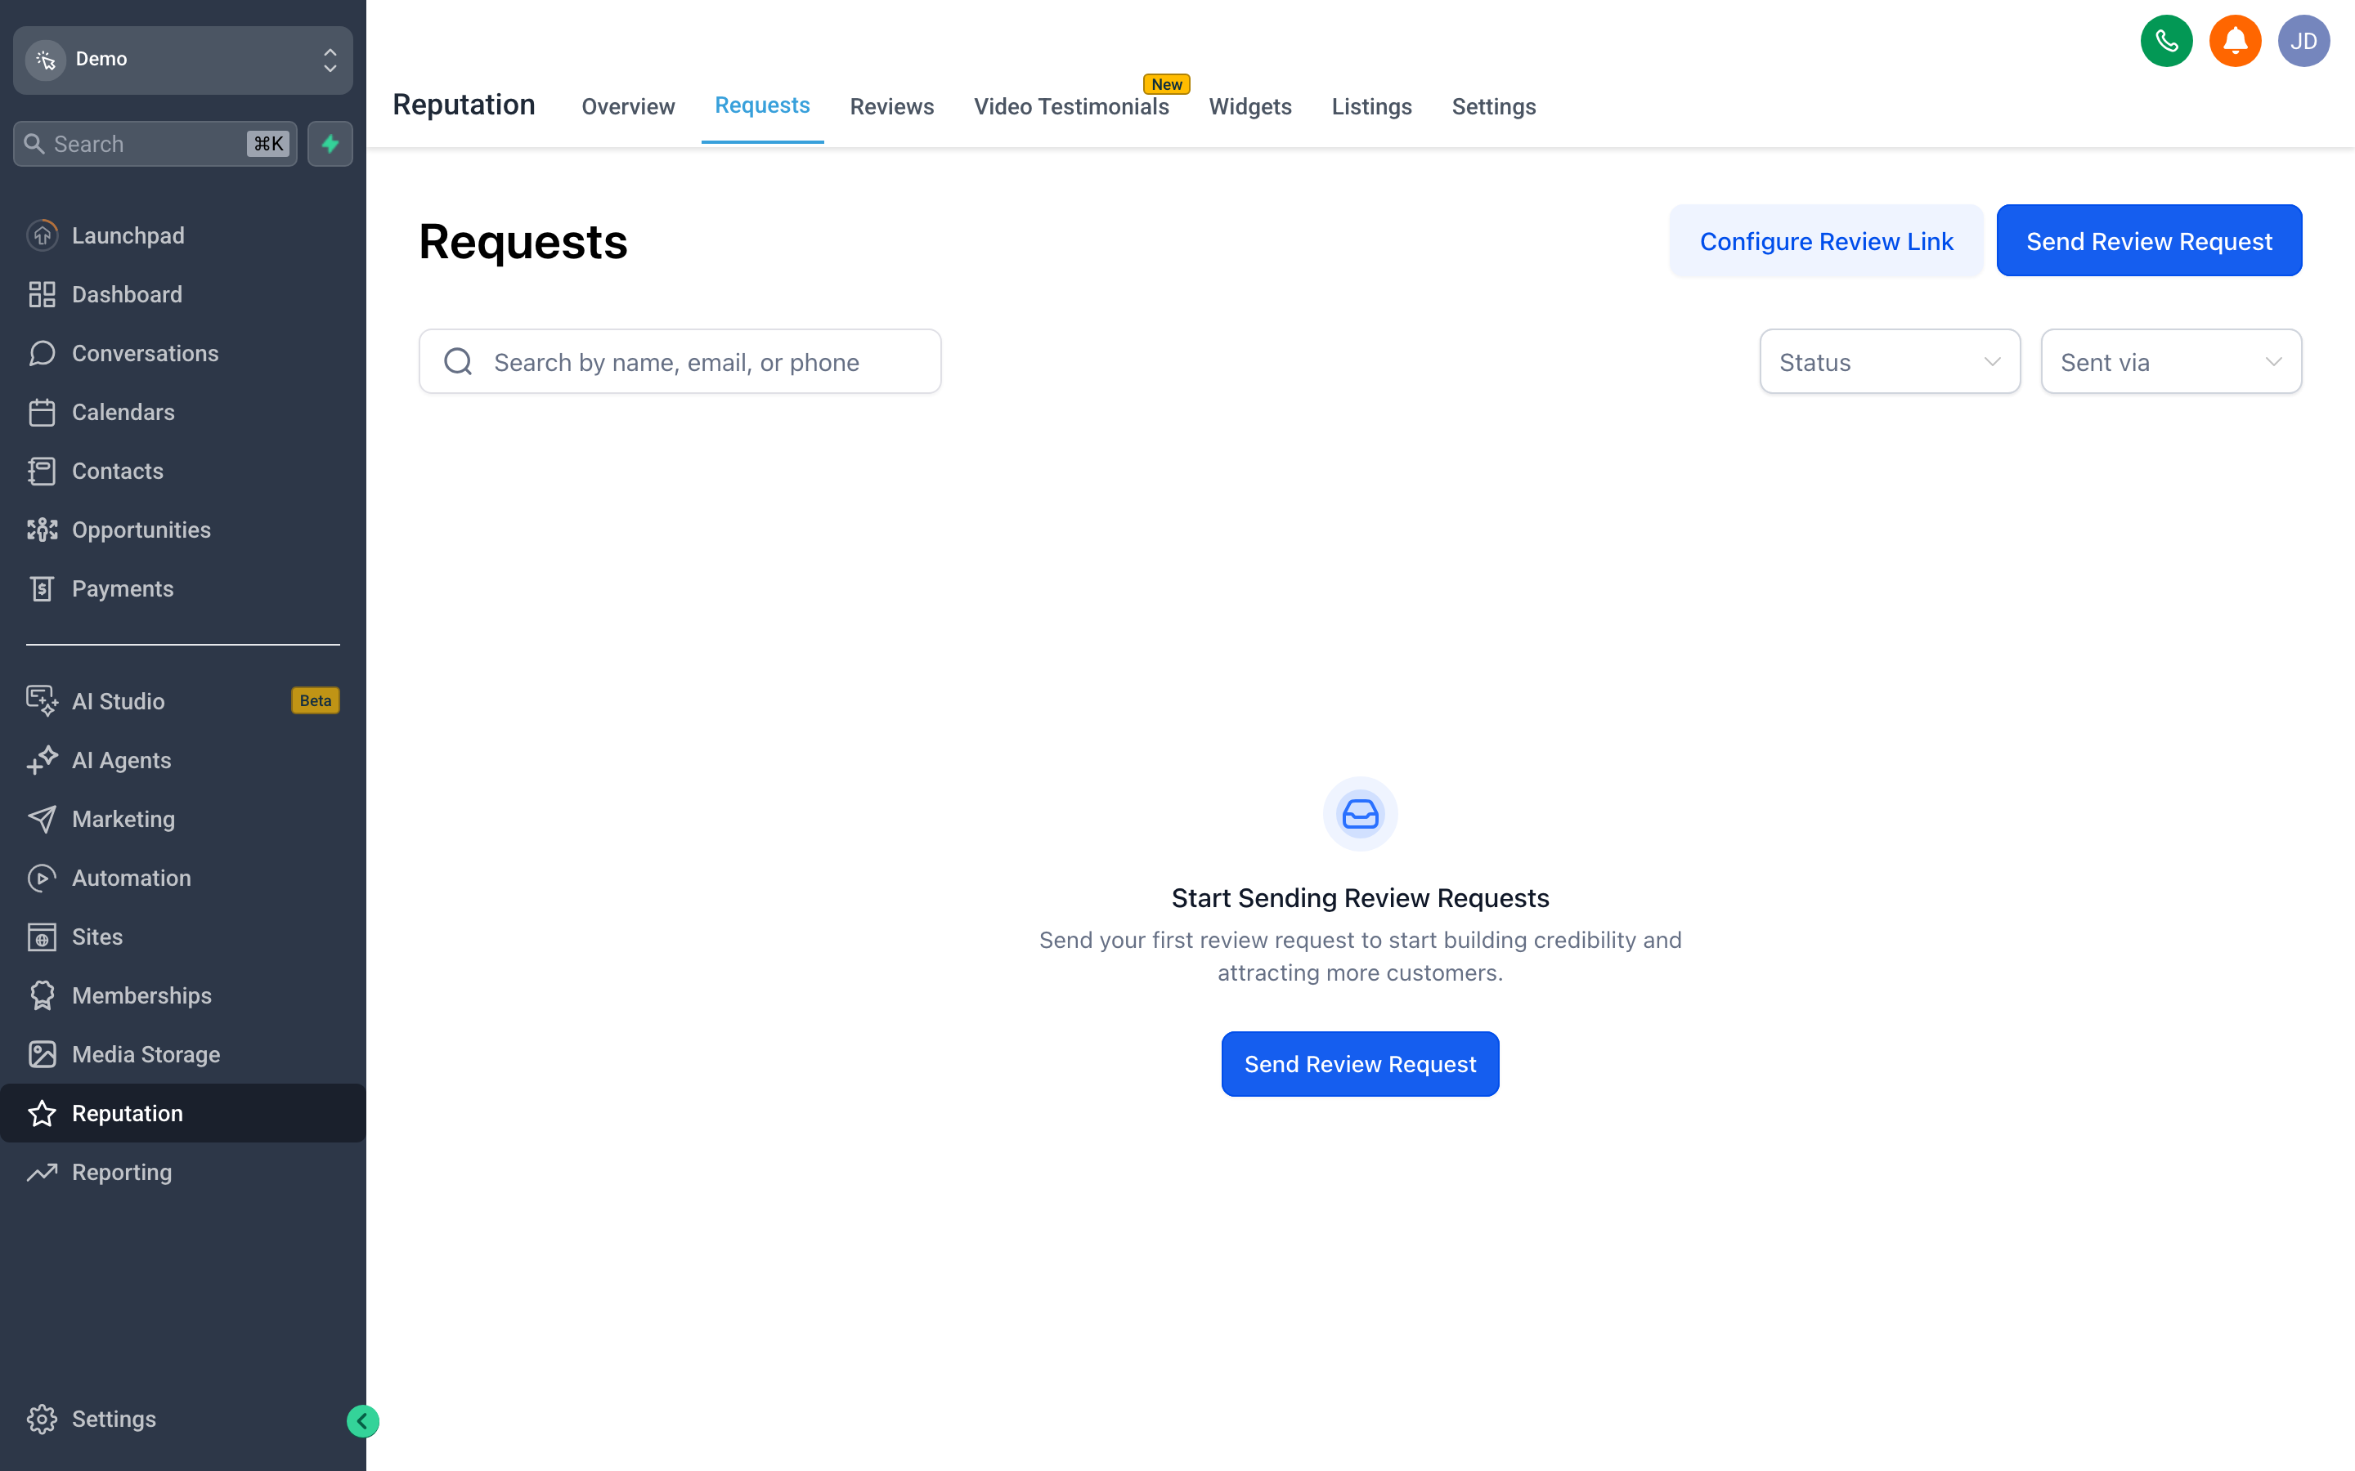Expand the Demo account switcher
Viewport: 2355px width, 1471px height.
point(183,60)
